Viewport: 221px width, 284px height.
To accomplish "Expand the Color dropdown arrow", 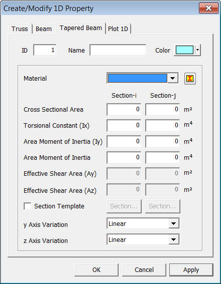I will pyautogui.click(x=198, y=50).
